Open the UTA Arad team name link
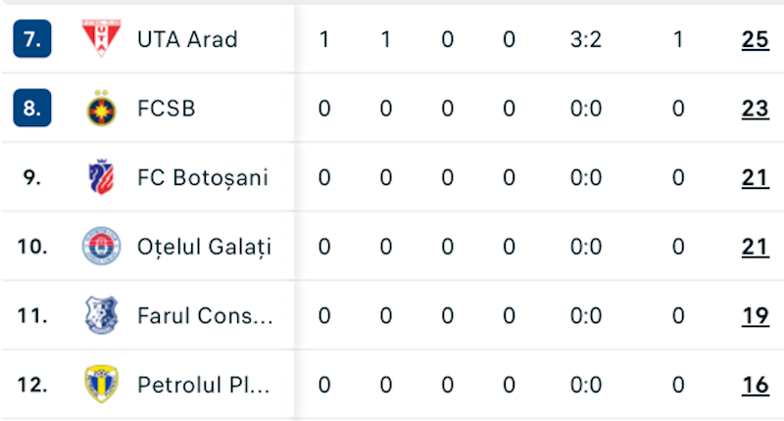 (x=187, y=40)
